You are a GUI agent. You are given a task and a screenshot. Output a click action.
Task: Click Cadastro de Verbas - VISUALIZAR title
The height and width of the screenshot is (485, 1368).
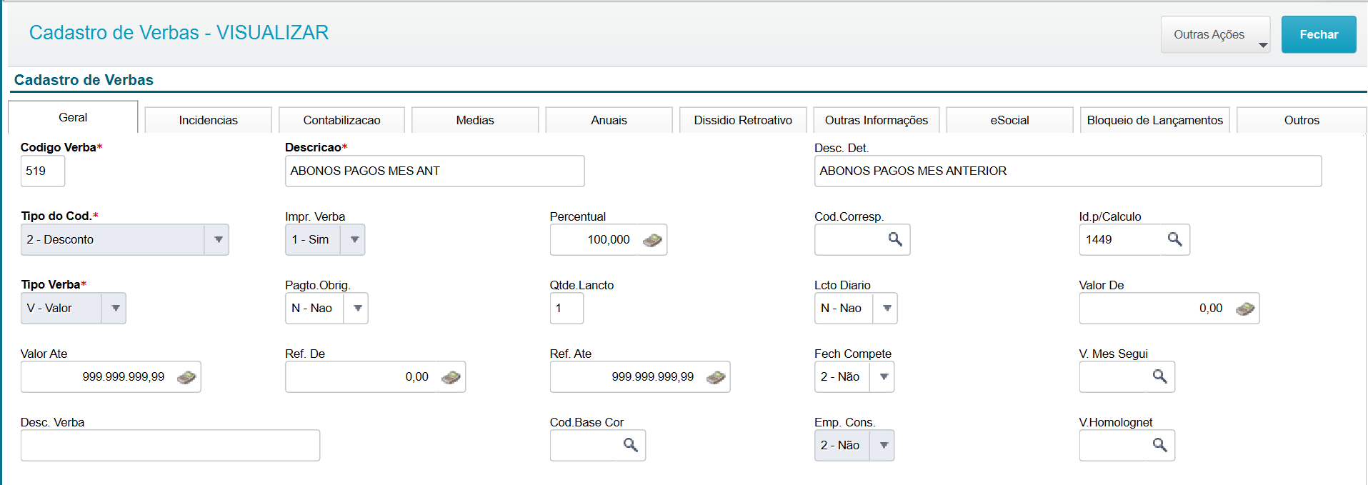(179, 33)
